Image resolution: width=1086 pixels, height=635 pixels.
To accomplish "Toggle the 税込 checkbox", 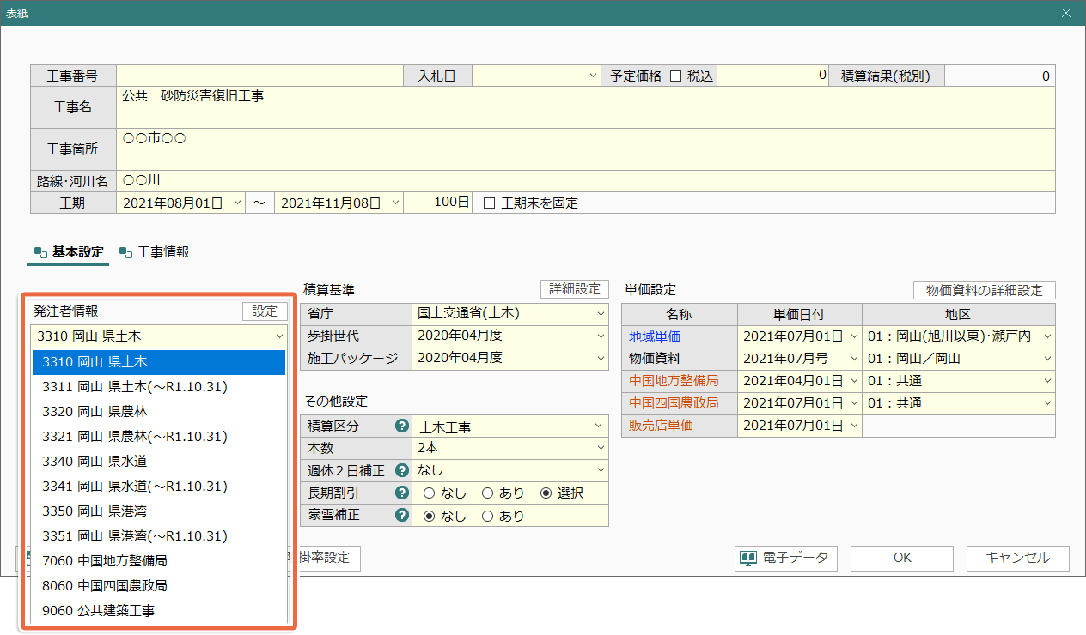I will 675,76.
